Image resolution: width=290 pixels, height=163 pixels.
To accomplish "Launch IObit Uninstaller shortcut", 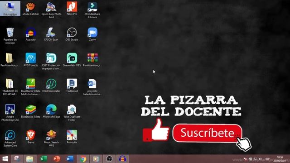I will click(51, 86).
